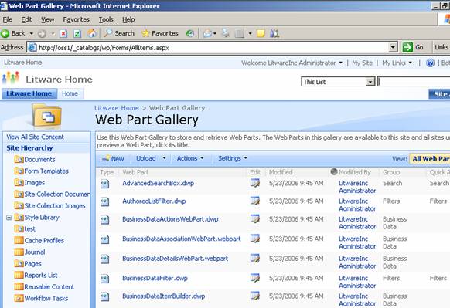Click the site search text box
Viewport: 450px width, 308px height.
(414, 82)
